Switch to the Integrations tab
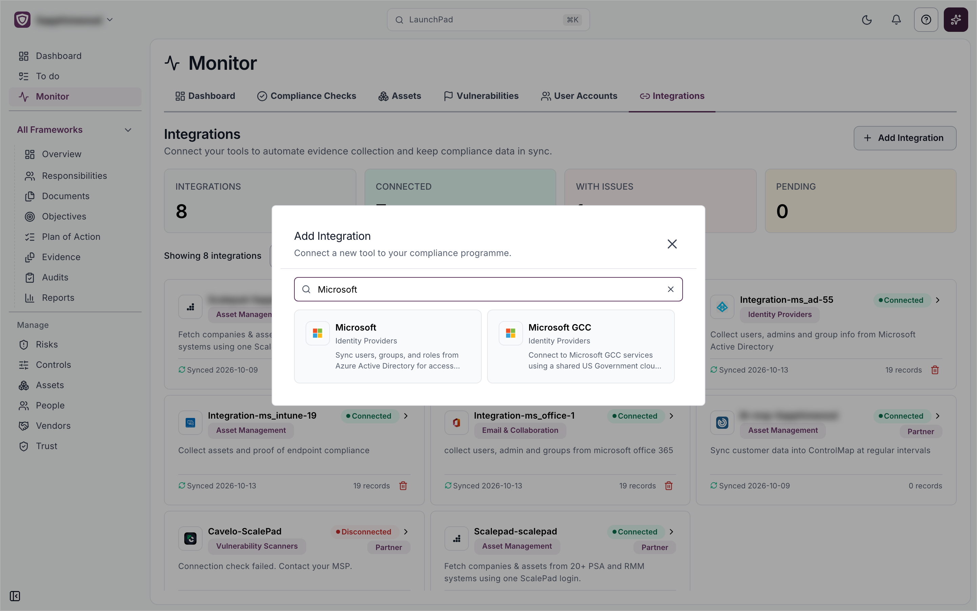Image resolution: width=977 pixels, height=611 pixels. tap(672, 96)
